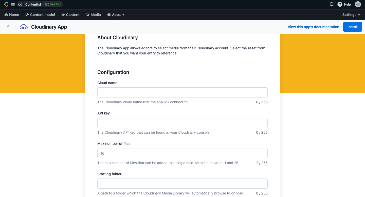Open the search magnifier icon
This screenshot has height=197, width=365.
pos(332,4)
